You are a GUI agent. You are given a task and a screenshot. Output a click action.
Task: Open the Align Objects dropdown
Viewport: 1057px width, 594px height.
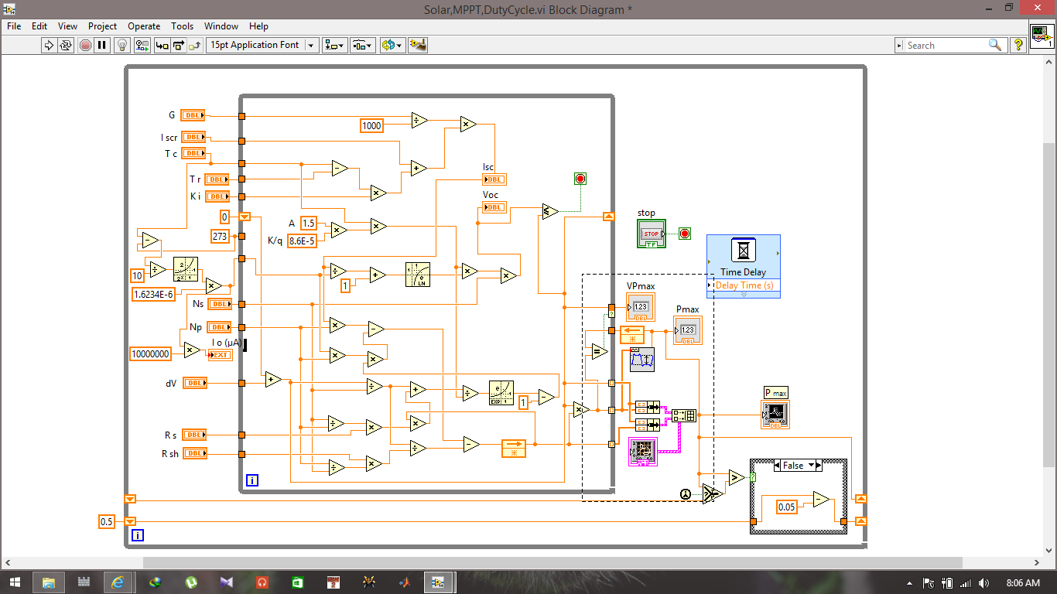click(x=336, y=45)
